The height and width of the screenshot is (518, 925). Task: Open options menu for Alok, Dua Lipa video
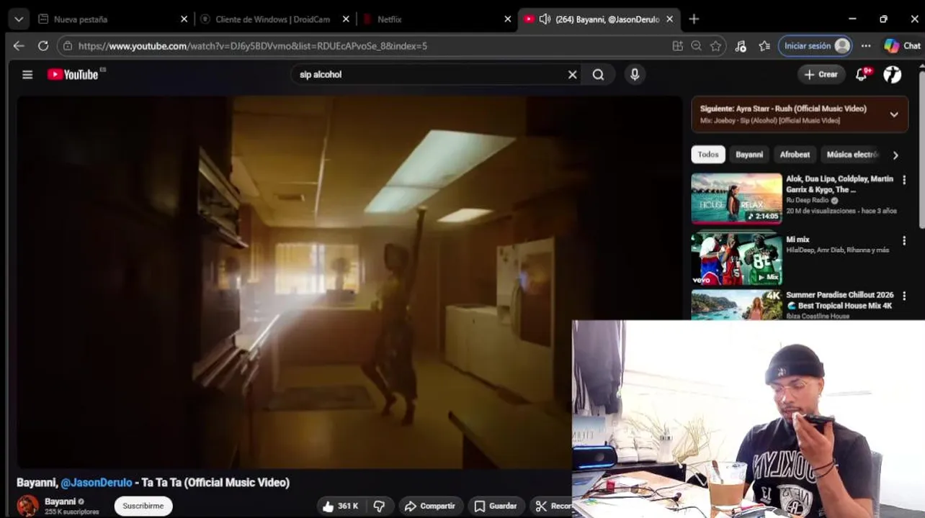click(904, 180)
